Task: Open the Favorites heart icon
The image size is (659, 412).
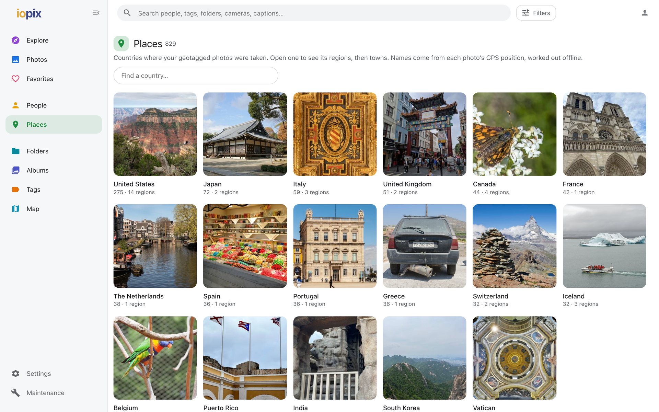Action: click(x=15, y=79)
